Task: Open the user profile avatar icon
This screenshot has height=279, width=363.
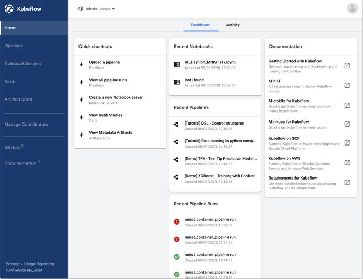Action: point(352,8)
